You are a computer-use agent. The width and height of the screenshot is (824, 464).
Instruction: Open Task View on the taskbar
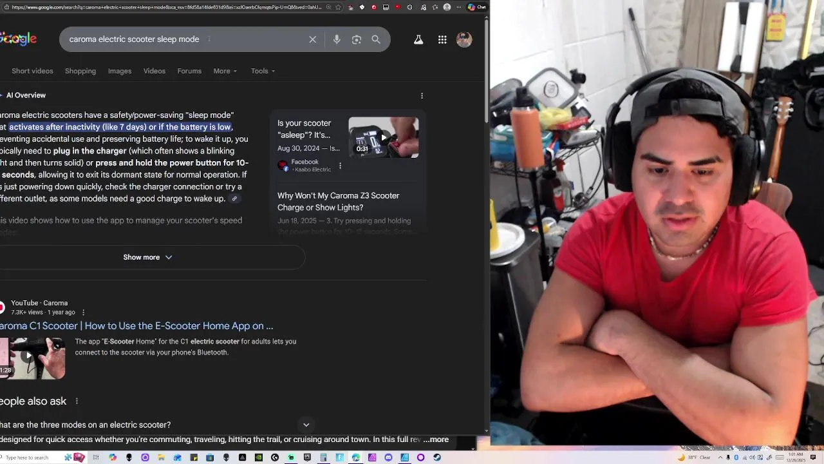click(x=96, y=458)
